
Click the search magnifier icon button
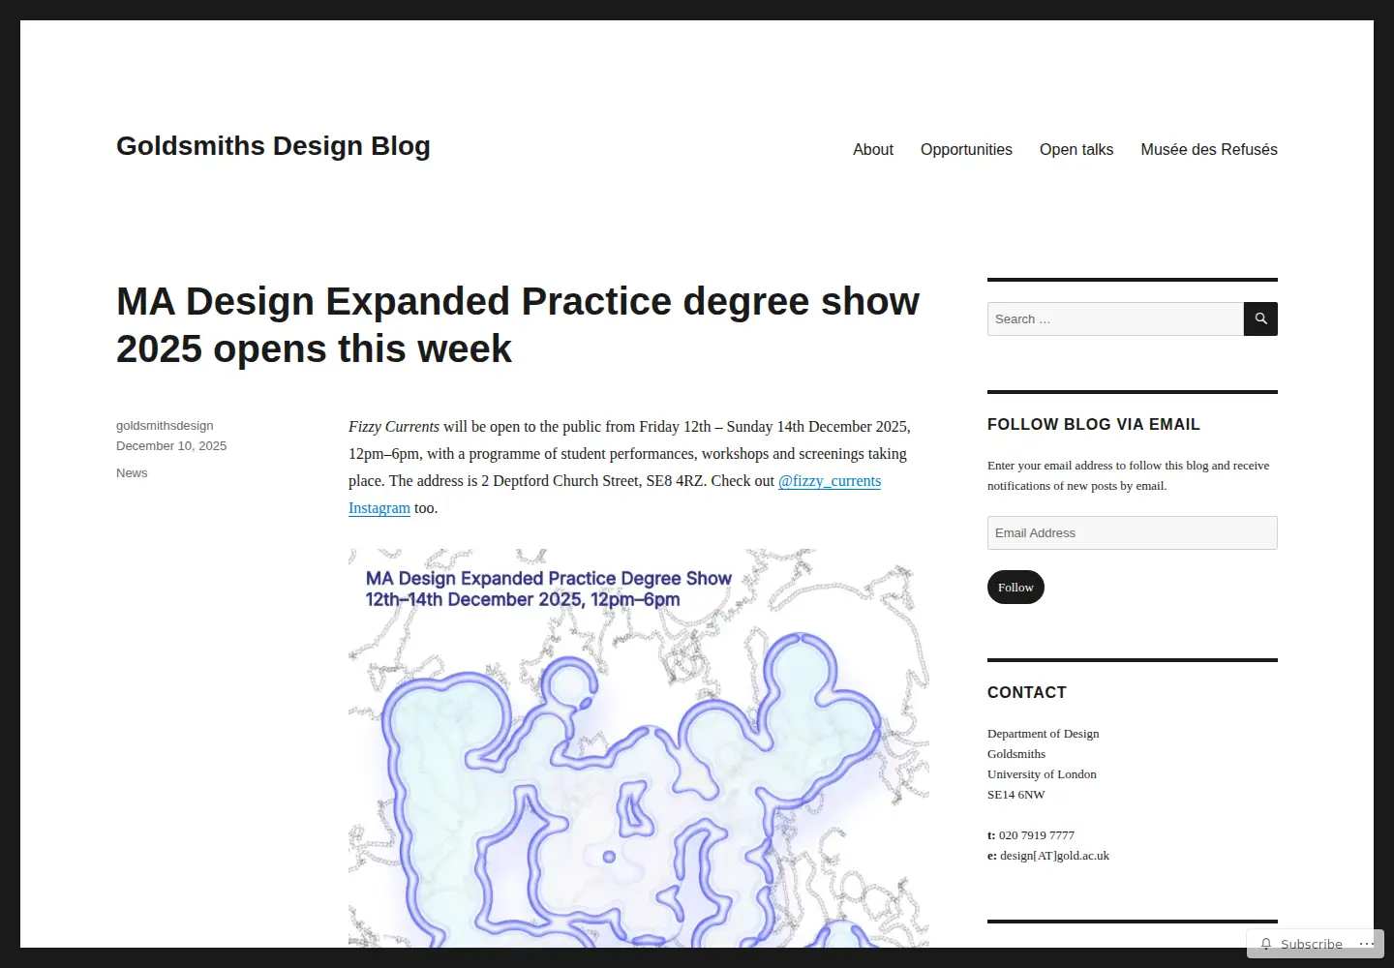pos(1260,318)
